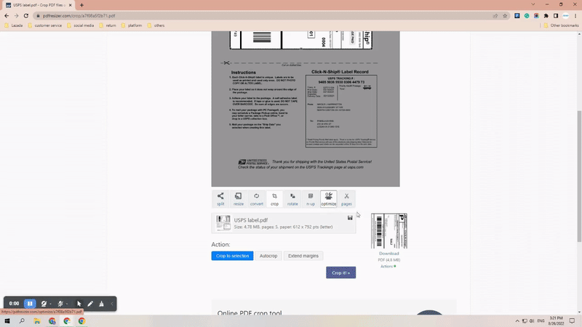Screen dimensions: 582x327
Task: Click the cropped label output thumbnail
Action: [x=389, y=231]
